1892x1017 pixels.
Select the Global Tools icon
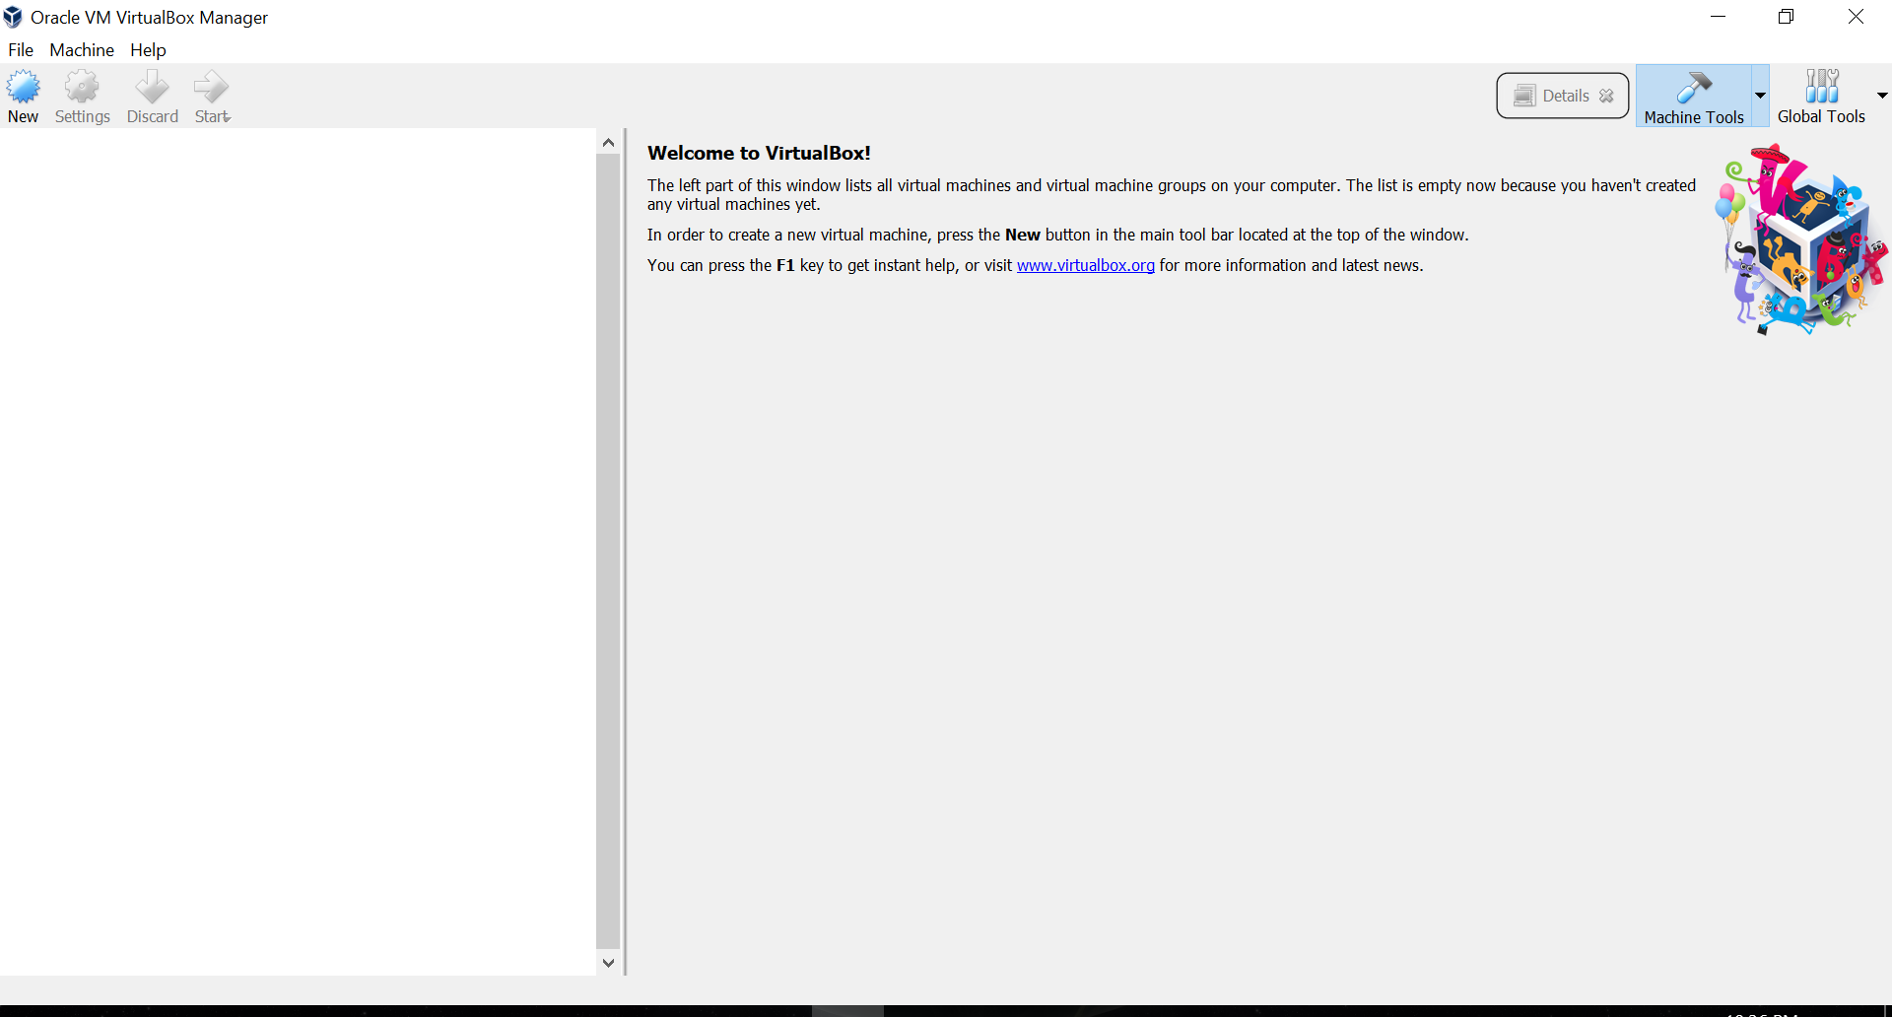[x=1820, y=96]
